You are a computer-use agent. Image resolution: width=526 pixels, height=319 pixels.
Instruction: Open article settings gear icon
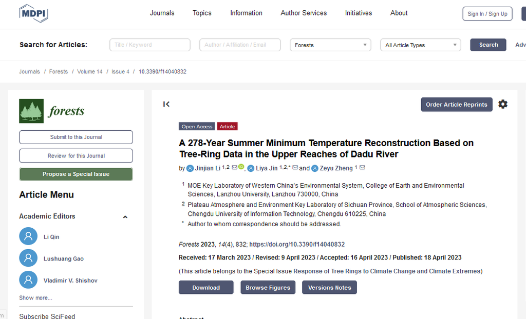[502, 104]
